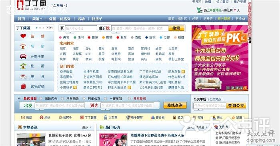Select the first dot in 丁丁频道 header

click(37, 28)
